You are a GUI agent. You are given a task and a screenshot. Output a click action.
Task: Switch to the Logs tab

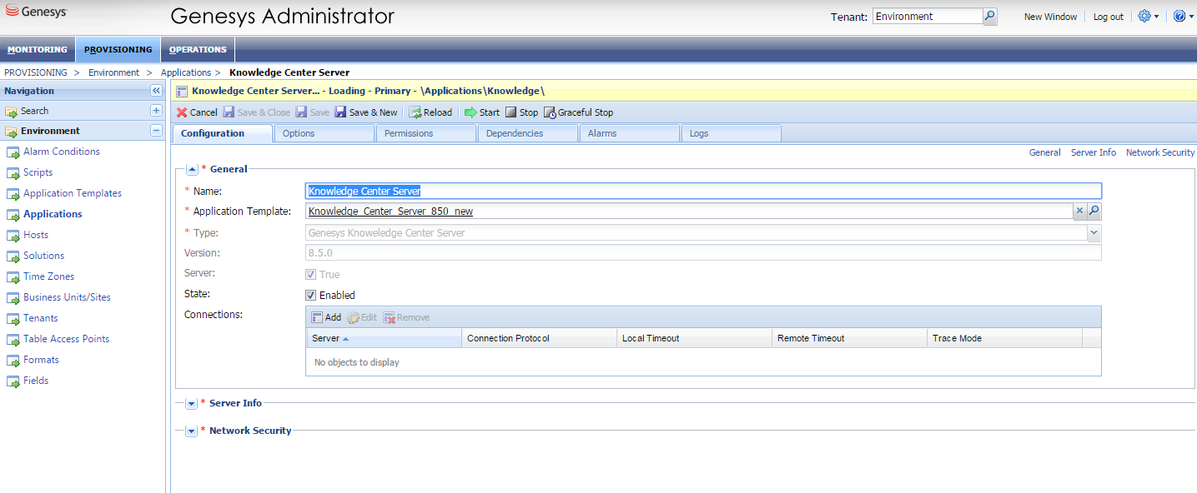(731, 133)
